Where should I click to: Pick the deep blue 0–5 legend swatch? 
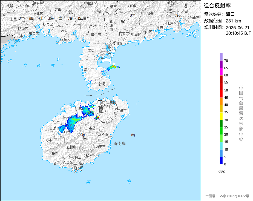221,161
